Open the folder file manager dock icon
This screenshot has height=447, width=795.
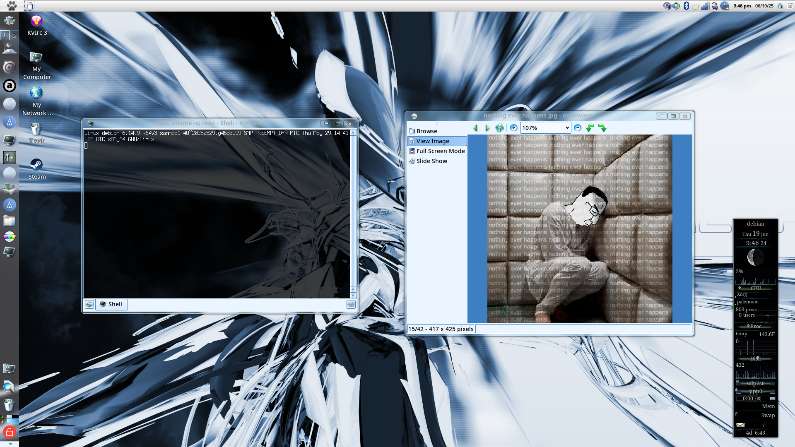(x=9, y=221)
